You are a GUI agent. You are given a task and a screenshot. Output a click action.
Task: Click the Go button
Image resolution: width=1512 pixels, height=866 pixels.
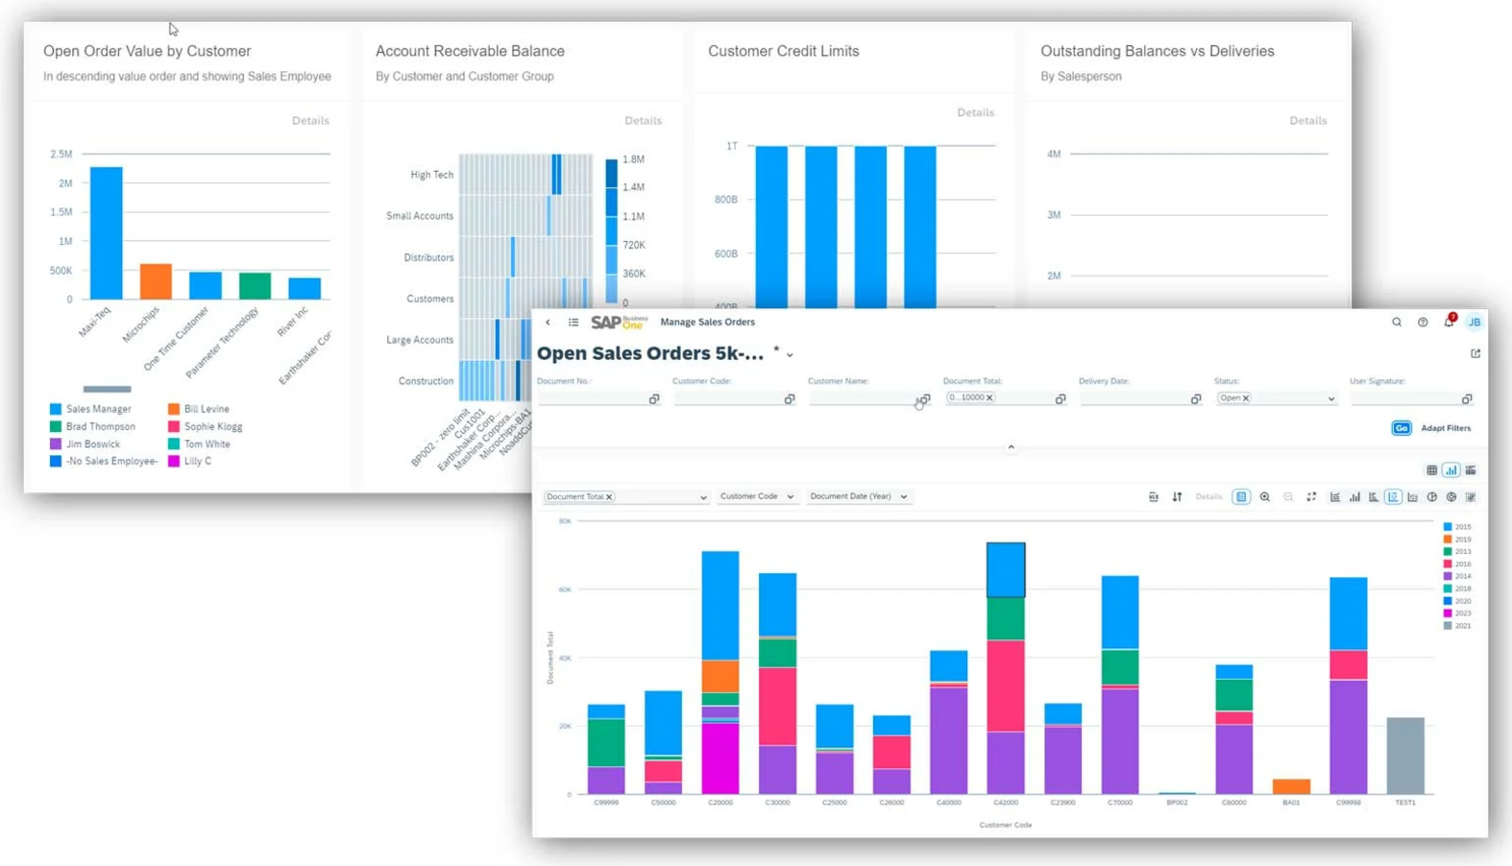tap(1401, 428)
